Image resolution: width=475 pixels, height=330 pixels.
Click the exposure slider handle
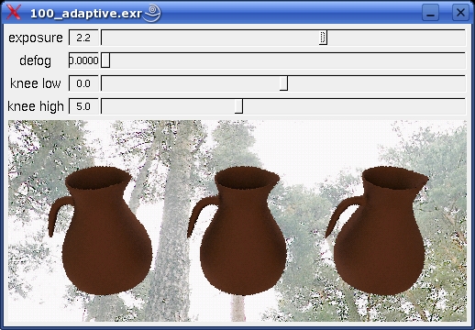323,38
